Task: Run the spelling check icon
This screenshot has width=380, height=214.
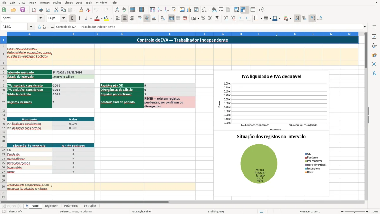Action: (124, 10)
